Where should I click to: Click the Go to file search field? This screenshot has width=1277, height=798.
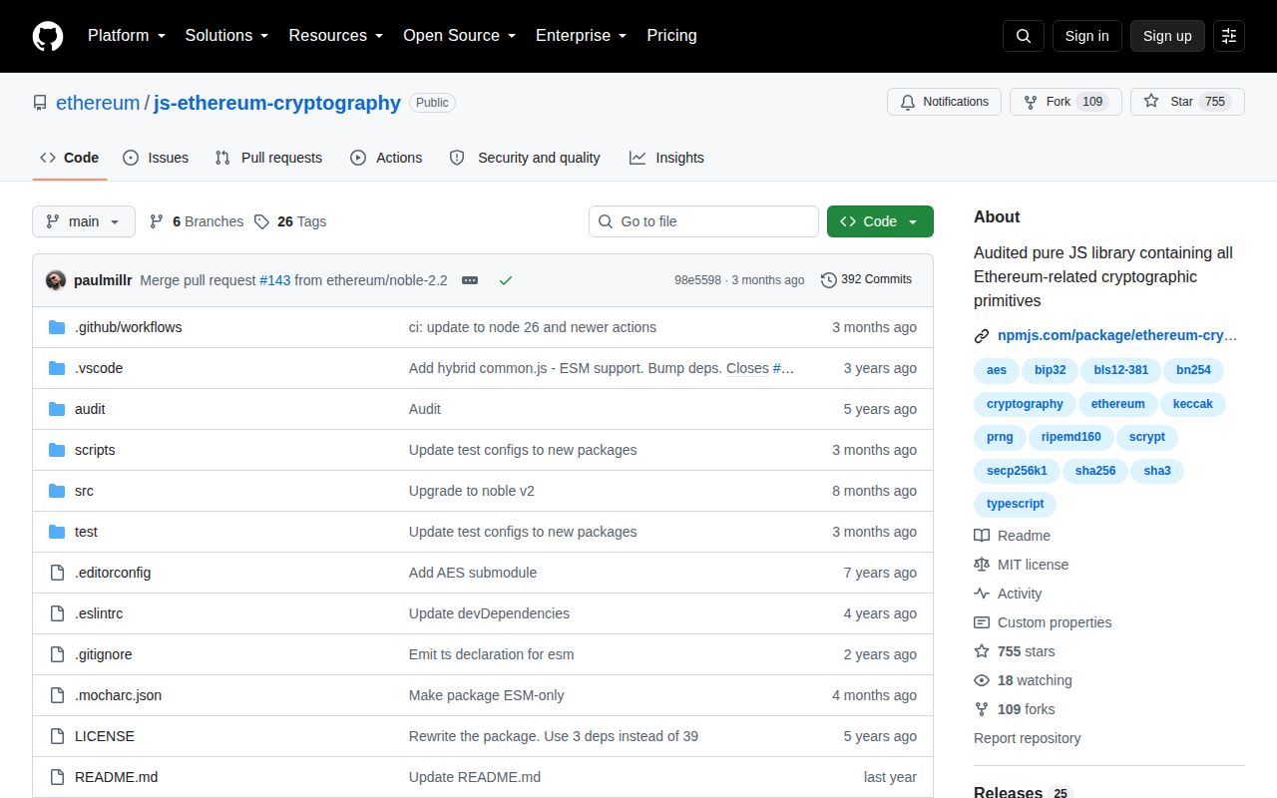coord(703,221)
